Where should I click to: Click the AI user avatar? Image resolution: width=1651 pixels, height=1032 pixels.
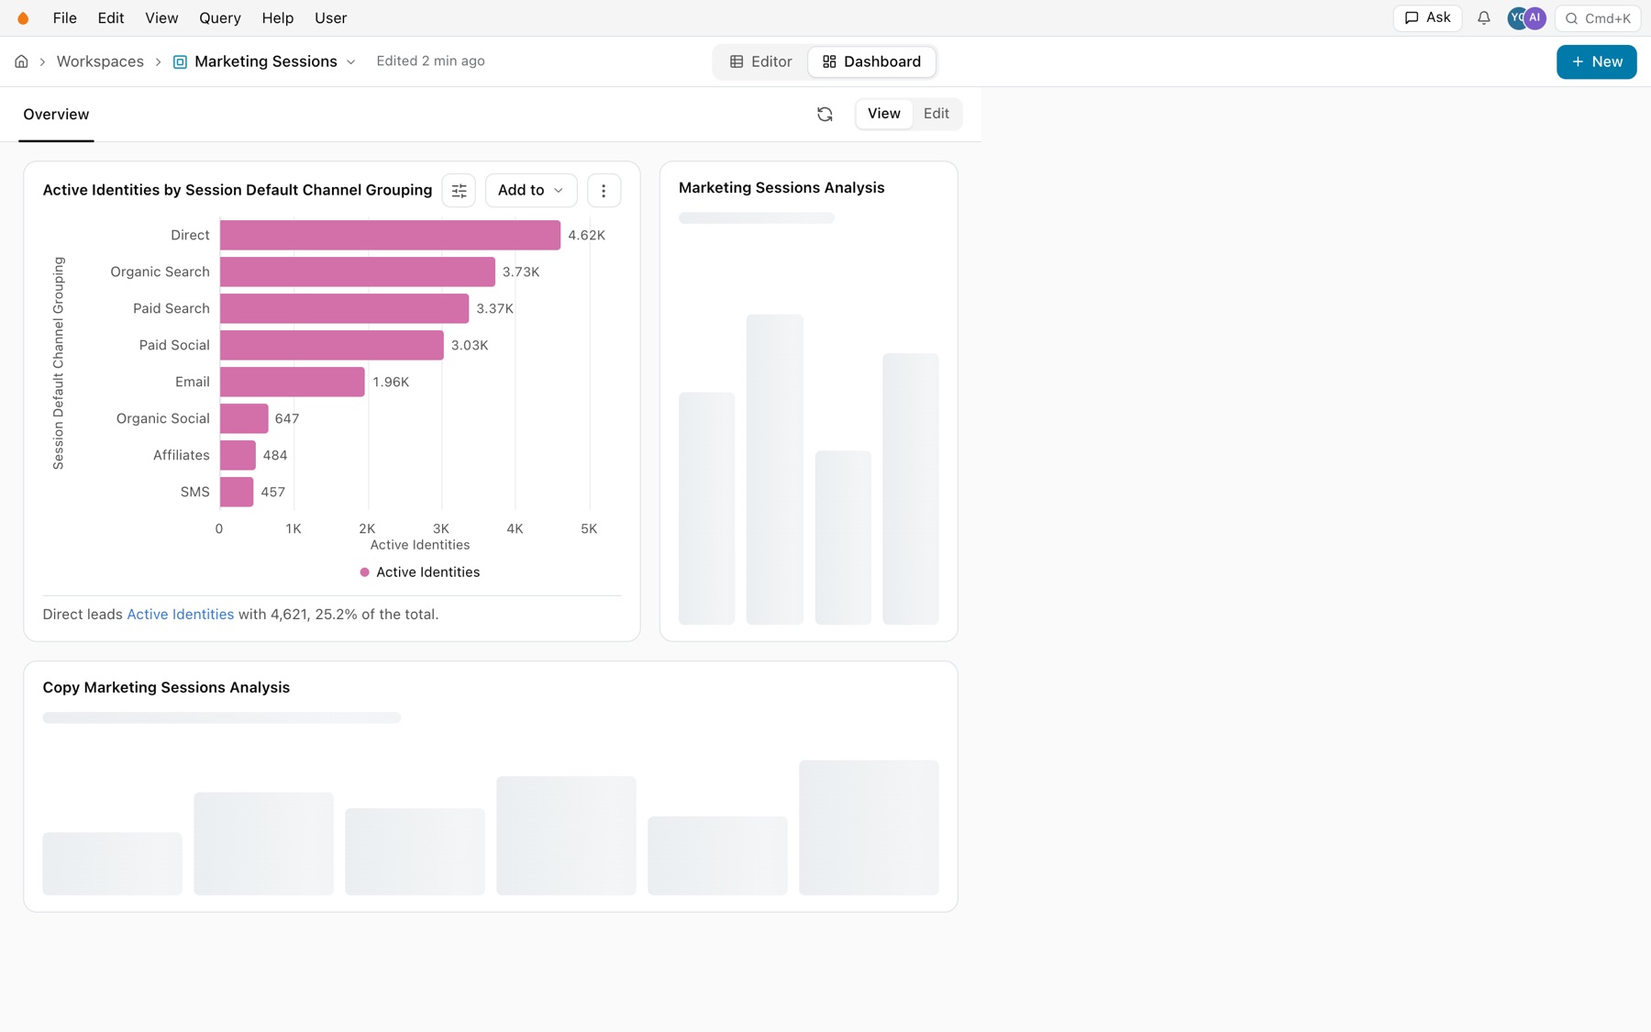[x=1535, y=18]
